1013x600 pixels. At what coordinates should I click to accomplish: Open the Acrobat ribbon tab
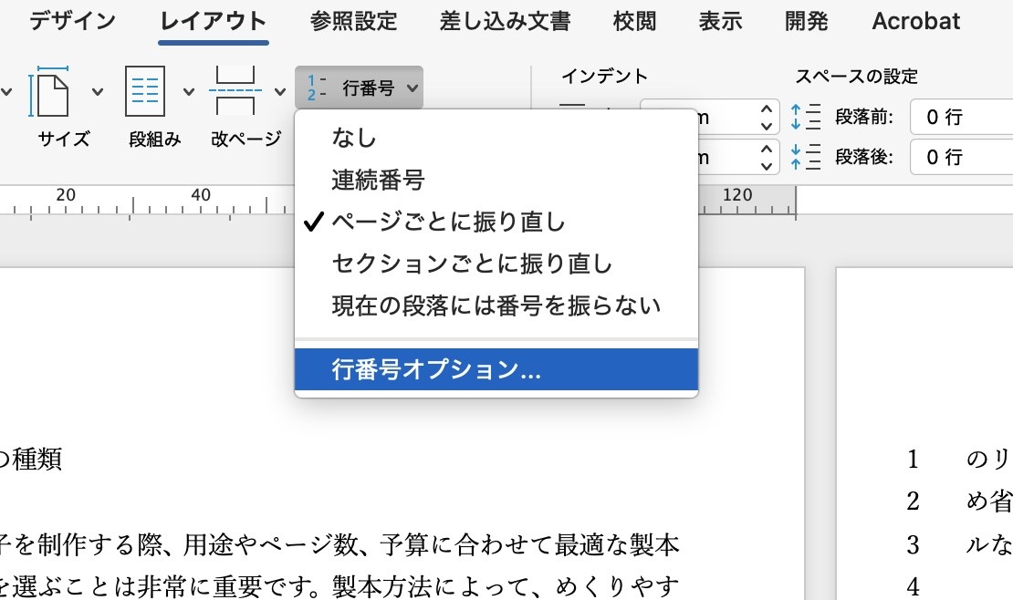[x=916, y=21]
